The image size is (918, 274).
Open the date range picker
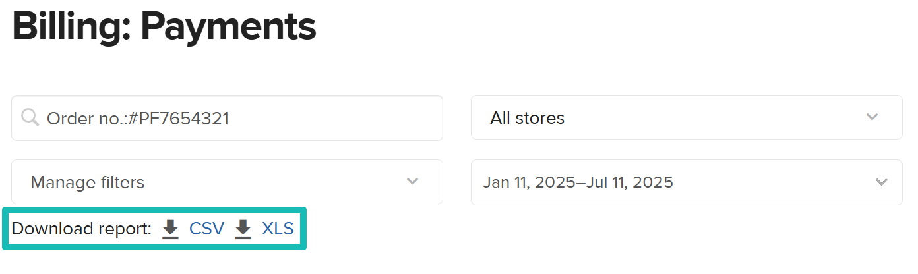686,182
